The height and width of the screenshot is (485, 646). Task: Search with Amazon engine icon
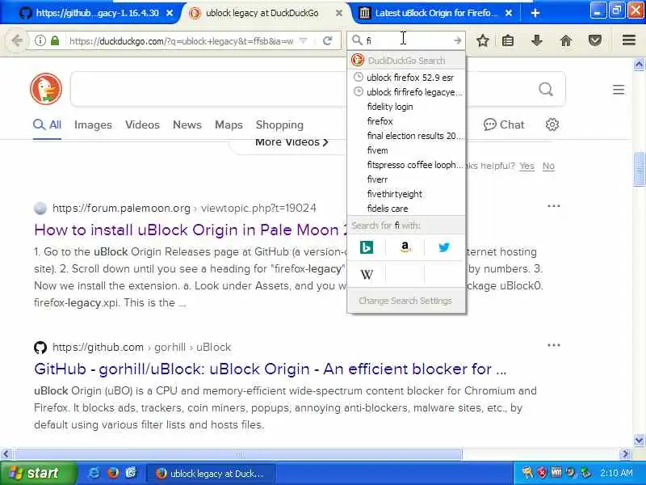click(x=405, y=247)
